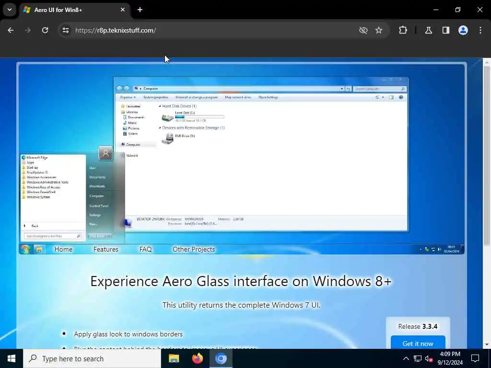Show hidden system tray icons
The image size is (491, 368).
406,358
